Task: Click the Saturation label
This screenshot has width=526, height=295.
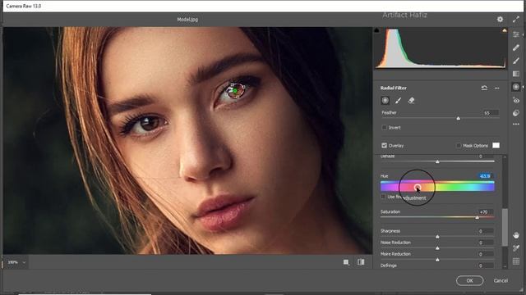Action: (x=390, y=211)
